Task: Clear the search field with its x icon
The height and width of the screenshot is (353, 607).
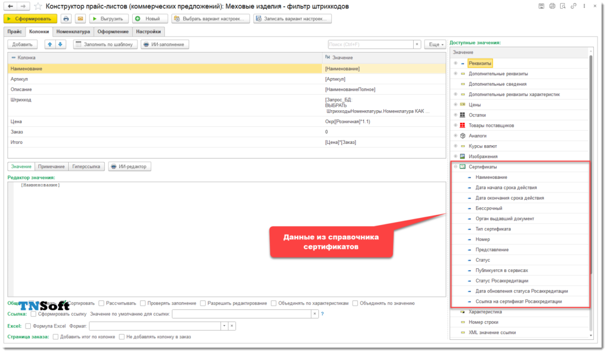Action: [x=417, y=44]
